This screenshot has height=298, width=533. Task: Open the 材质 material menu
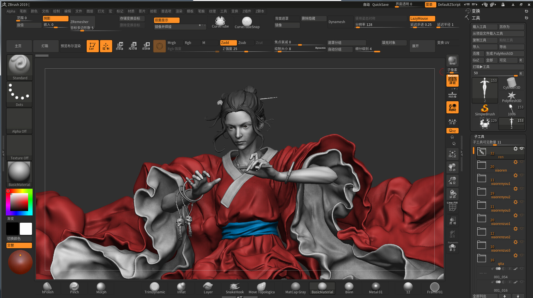coord(131,11)
